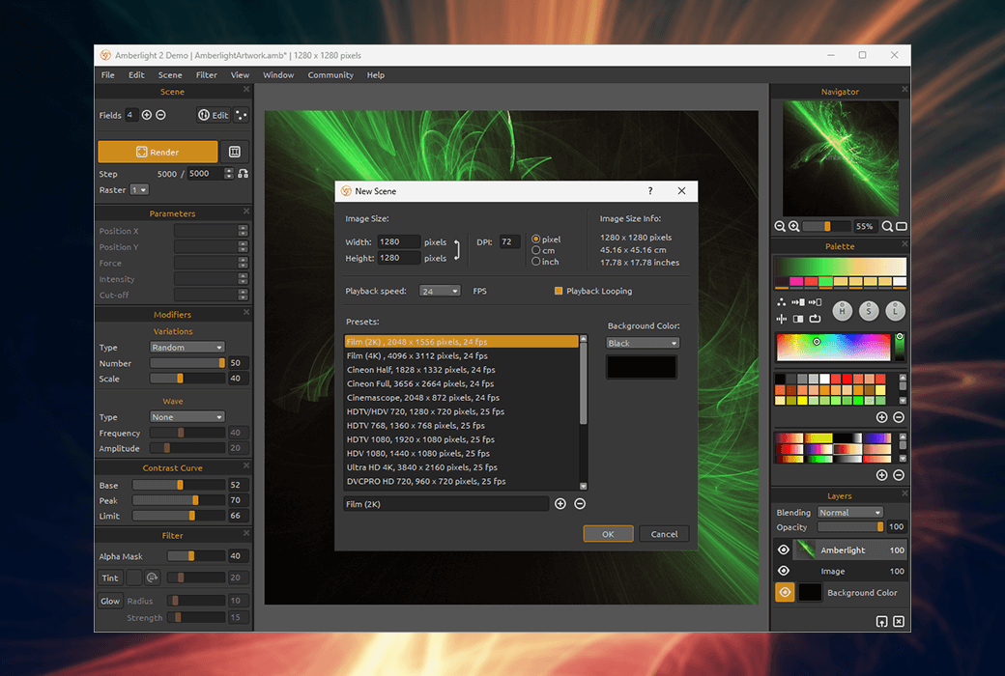The image size is (1005, 676).
Task: Click the tint reset circular-arrow icon
Action: [152, 577]
